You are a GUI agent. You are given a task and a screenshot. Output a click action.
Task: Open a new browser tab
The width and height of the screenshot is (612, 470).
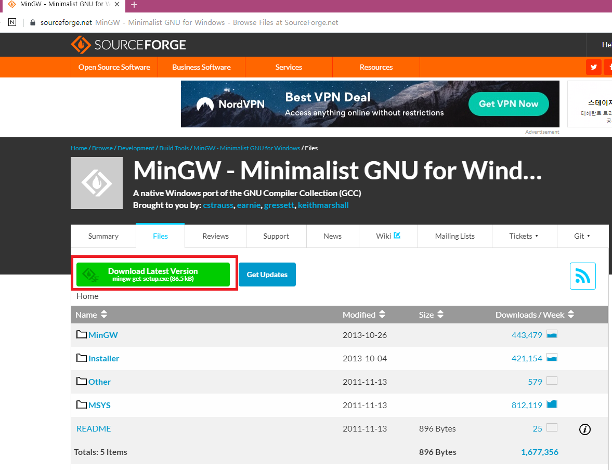click(134, 5)
